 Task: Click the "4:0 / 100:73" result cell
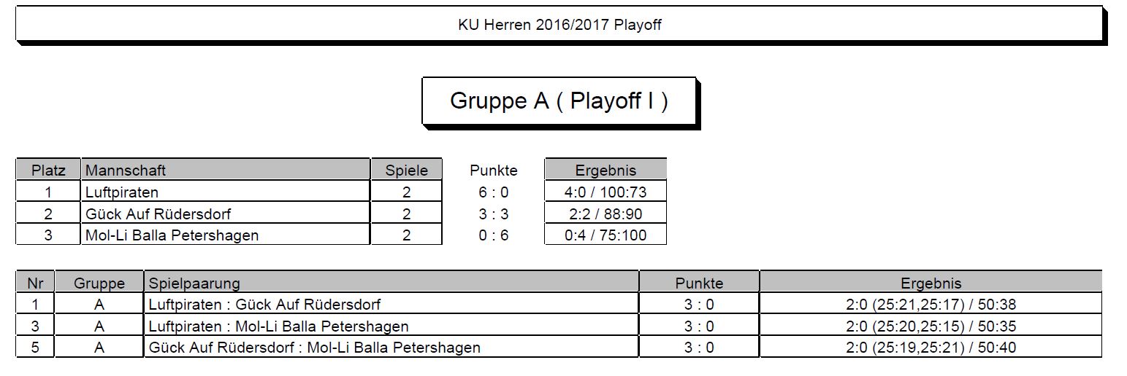click(x=605, y=192)
